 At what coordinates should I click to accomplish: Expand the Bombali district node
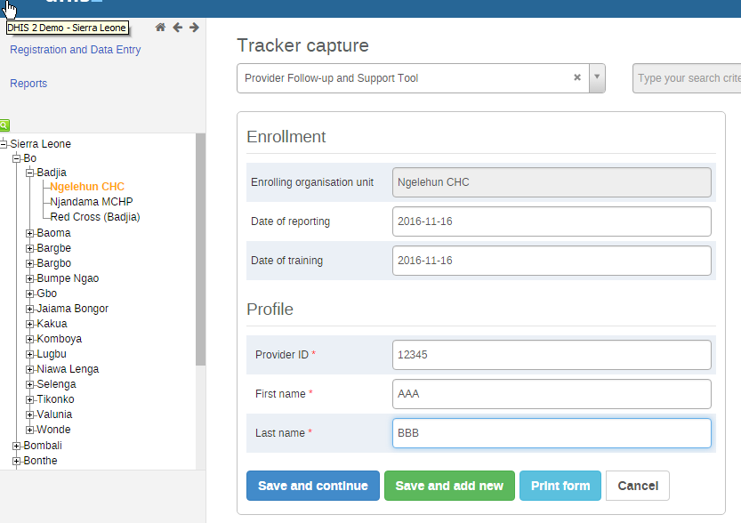(x=17, y=446)
